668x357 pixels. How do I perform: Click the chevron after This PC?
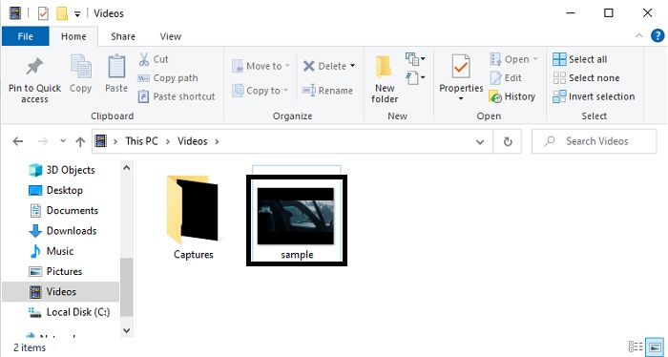pos(168,141)
